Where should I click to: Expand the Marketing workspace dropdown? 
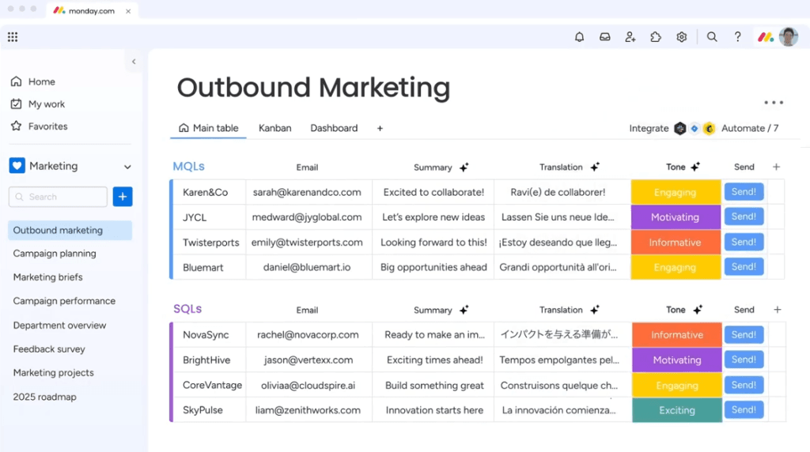click(x=127, y=167)
